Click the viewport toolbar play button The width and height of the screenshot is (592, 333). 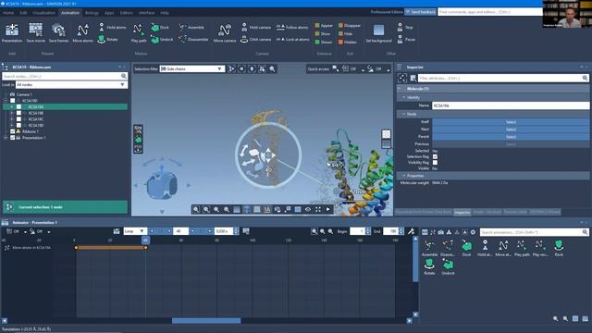point(327,209)
